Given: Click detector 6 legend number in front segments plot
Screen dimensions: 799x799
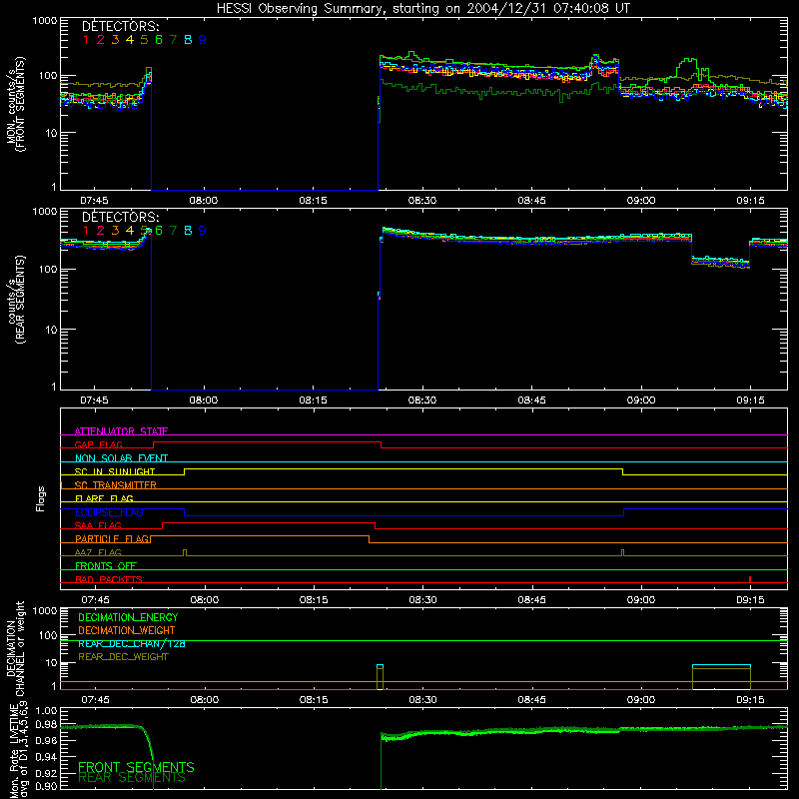Looking at the screenshot, I should click(159, 39).
